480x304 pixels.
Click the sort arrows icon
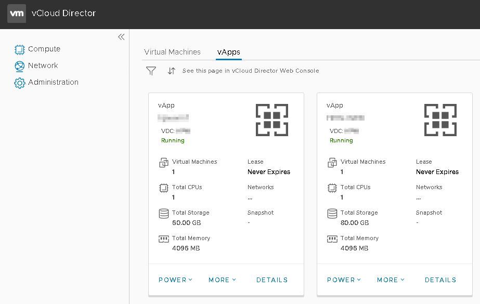click(172, 71)
